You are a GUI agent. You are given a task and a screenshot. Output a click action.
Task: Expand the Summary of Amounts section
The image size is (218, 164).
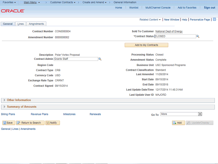click(4, 107)
